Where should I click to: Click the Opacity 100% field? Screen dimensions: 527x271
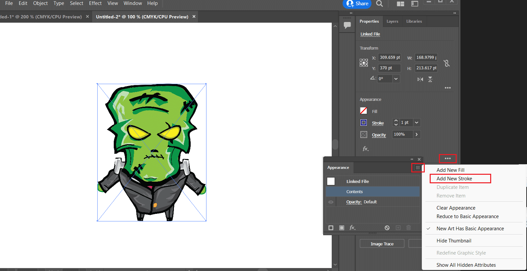point(402,134)
